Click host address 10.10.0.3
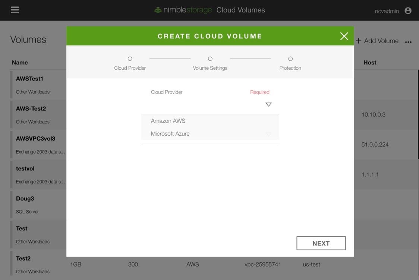The width and height of the screenshot is (419, 280). [x=373, y=114]
